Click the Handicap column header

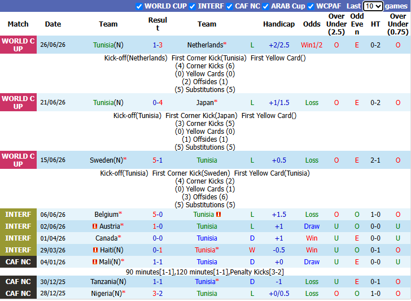click(x=279, y=24)
